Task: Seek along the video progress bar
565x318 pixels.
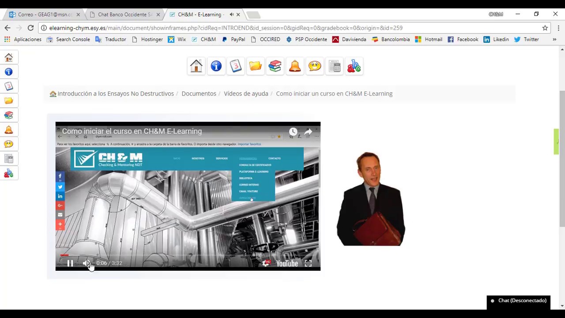Action: coord(188,255)
